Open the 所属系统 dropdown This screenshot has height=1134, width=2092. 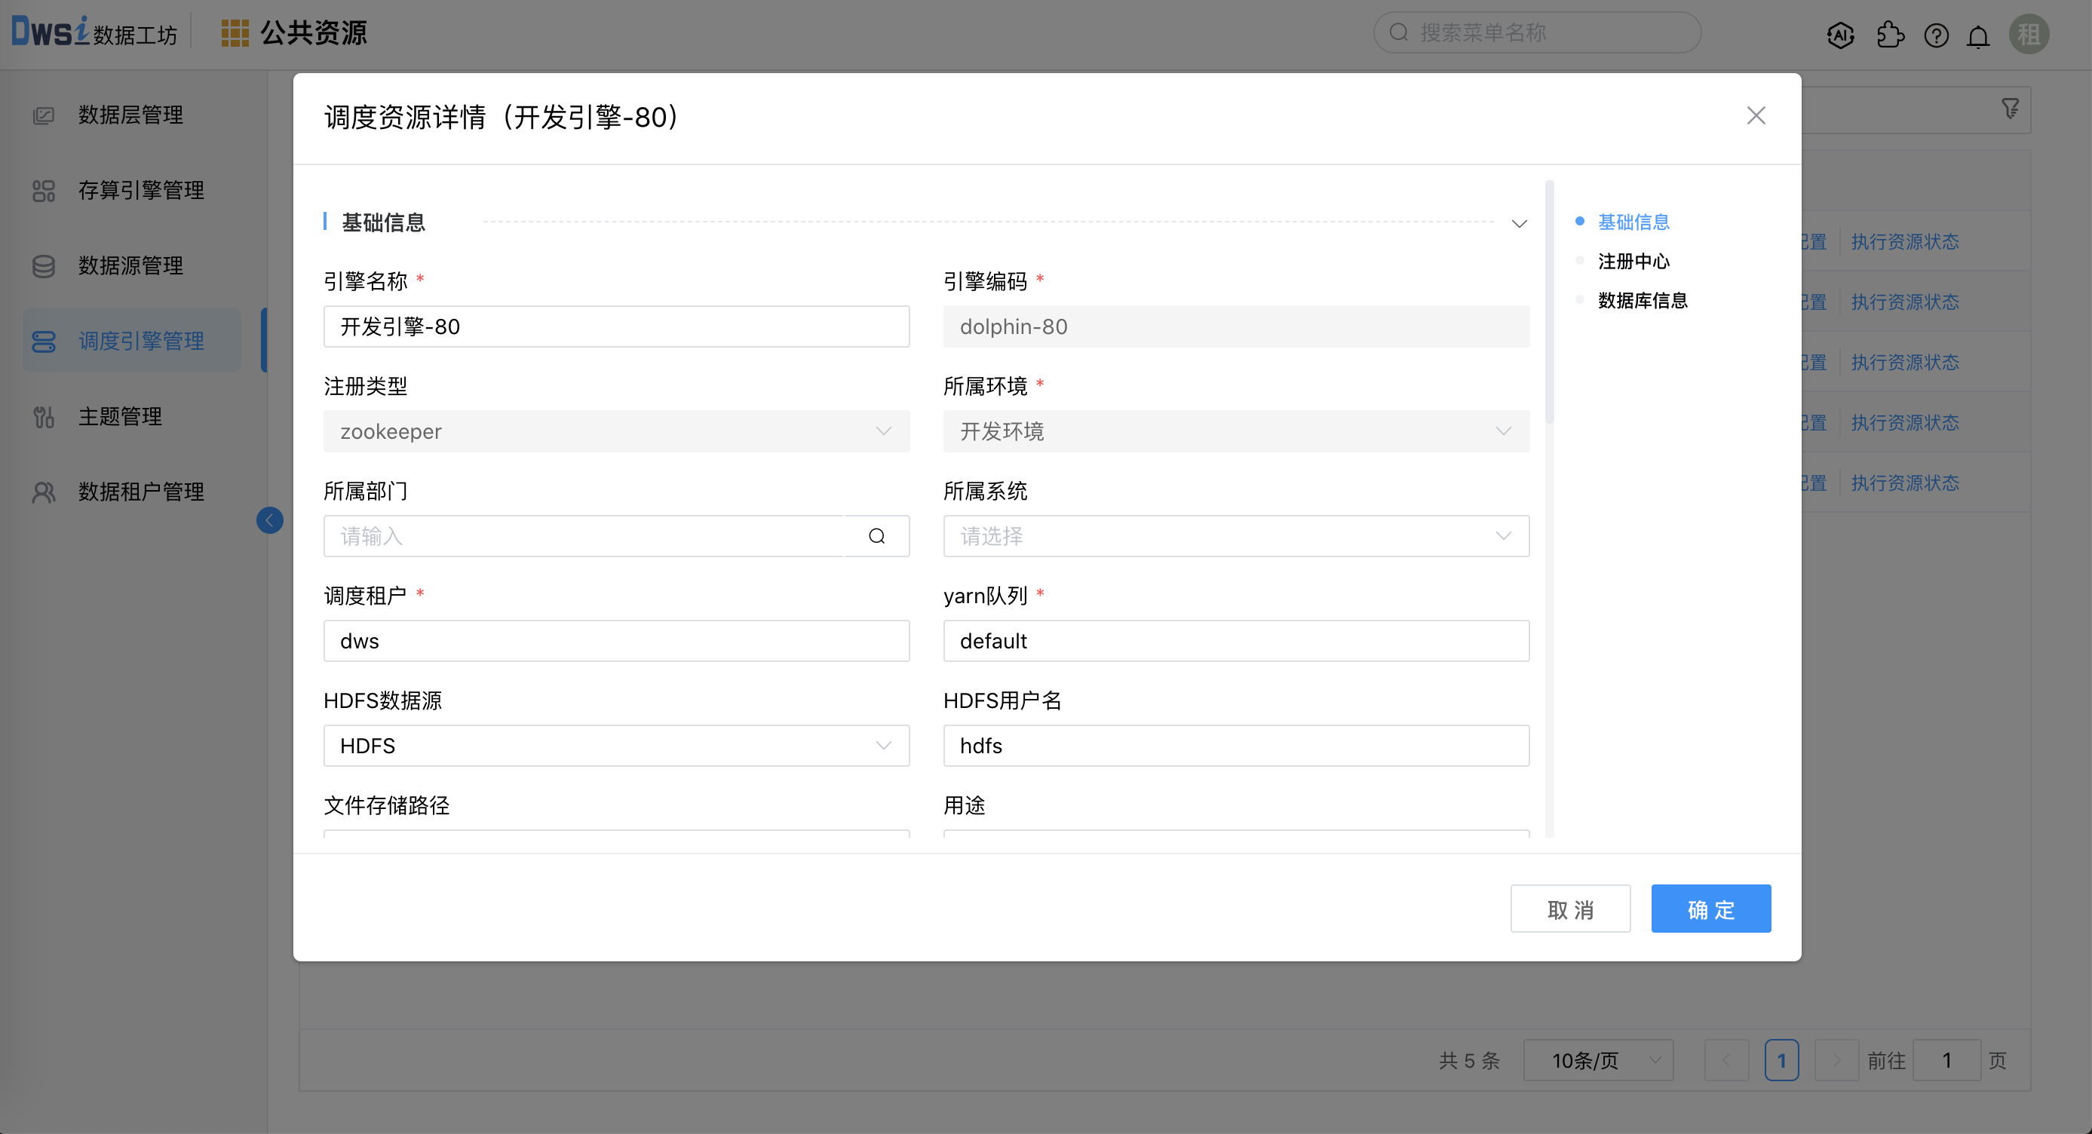[1235, 536]
